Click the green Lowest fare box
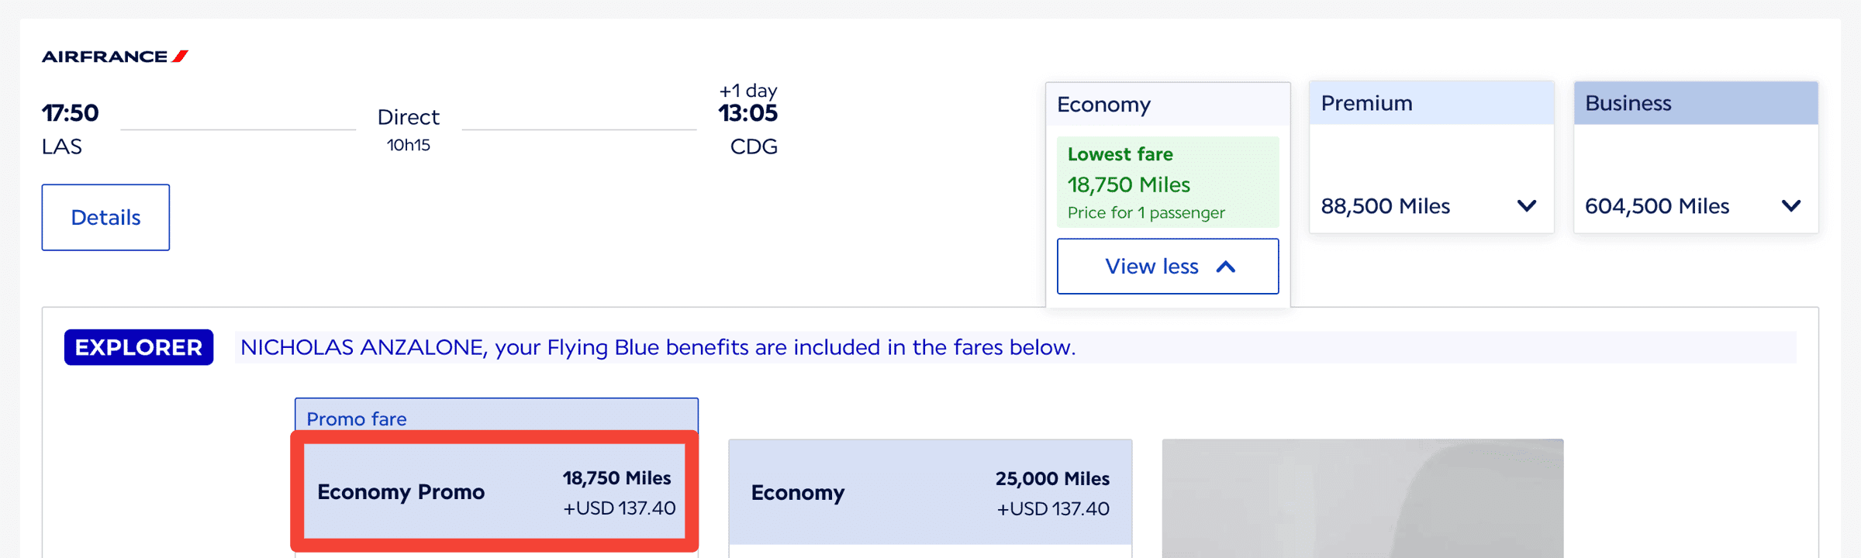The image size is (1861, 558). pyautogui.click(x=1167, y=182)
